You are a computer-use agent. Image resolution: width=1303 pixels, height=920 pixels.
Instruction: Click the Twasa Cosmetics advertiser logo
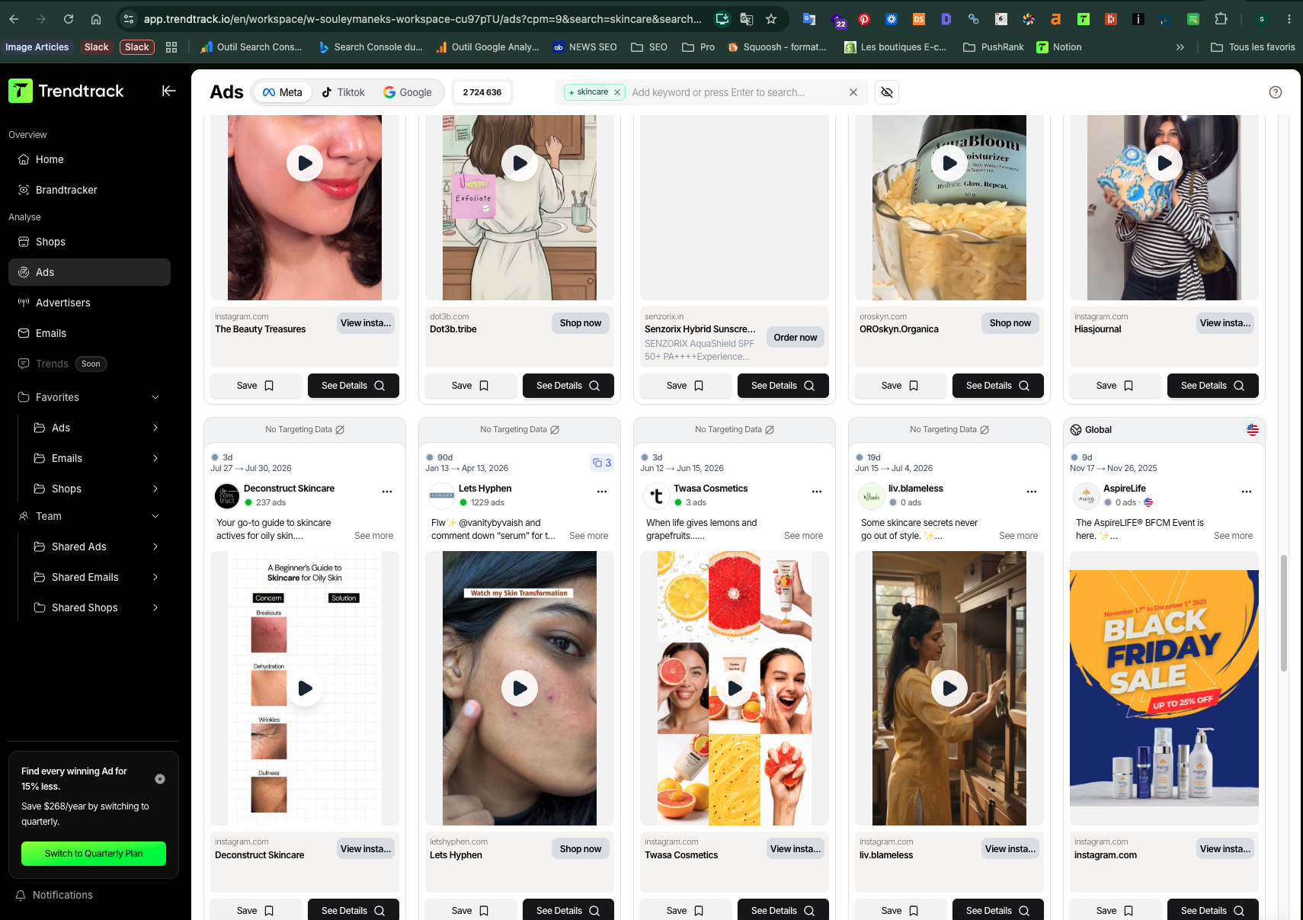pyautogui.click(x=657, y=496)
